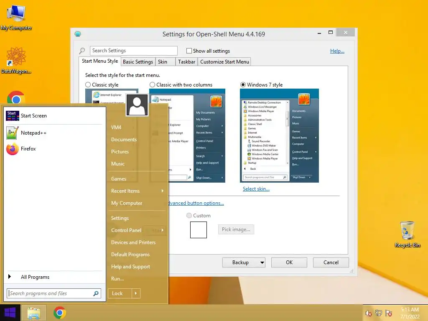Open Help and Support menu item
The image size is (428, 321).
[130, 267]
